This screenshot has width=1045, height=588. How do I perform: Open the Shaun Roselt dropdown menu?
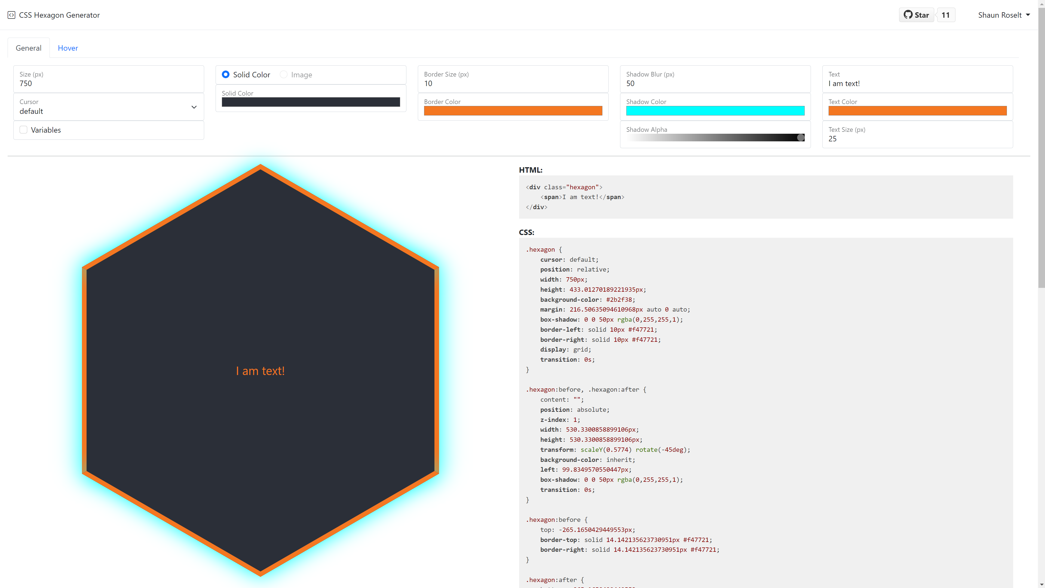tap(1004, 15)
